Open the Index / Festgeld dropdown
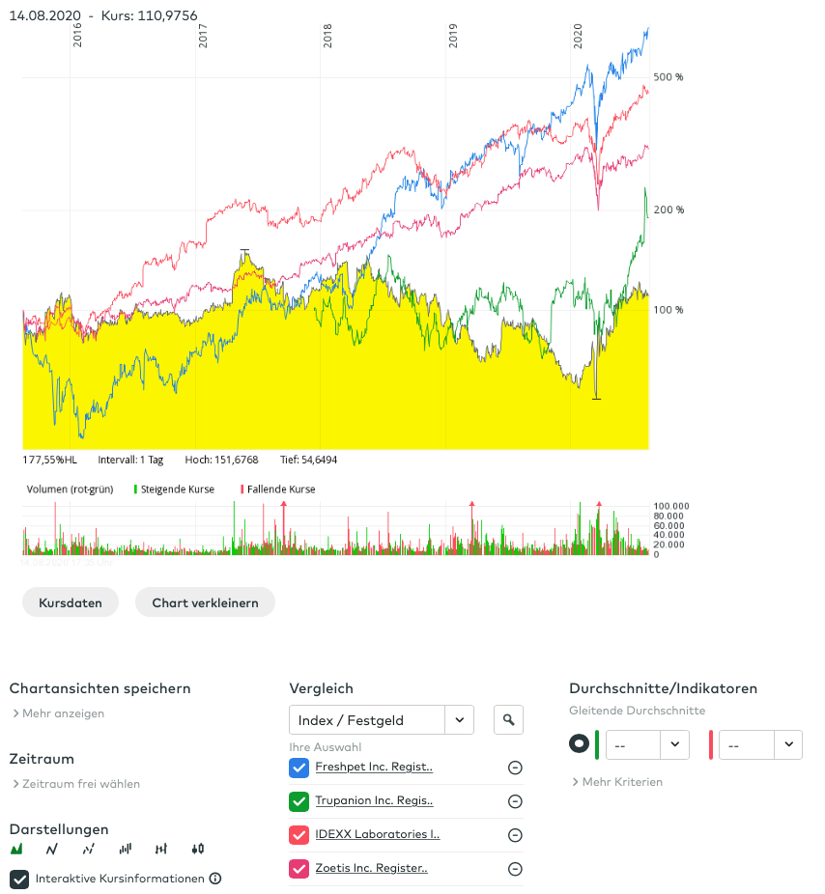Image resolution: width=825 pixels, height=894 pixels. [x=382, y=719]
